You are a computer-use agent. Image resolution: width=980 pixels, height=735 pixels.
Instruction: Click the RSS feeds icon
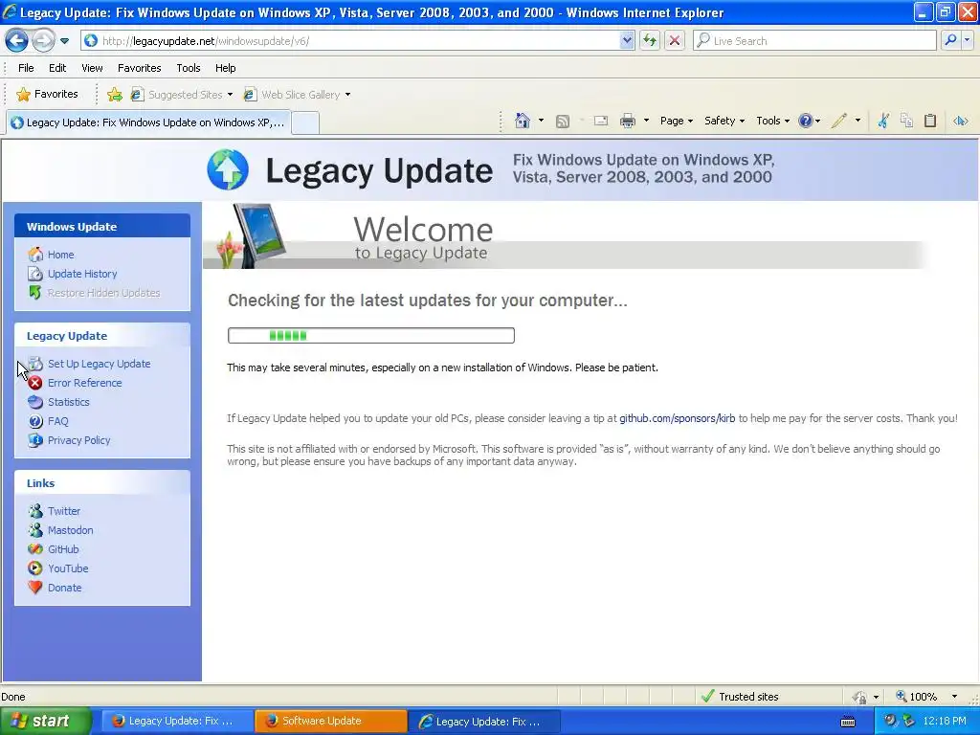[x=563, y=122]
